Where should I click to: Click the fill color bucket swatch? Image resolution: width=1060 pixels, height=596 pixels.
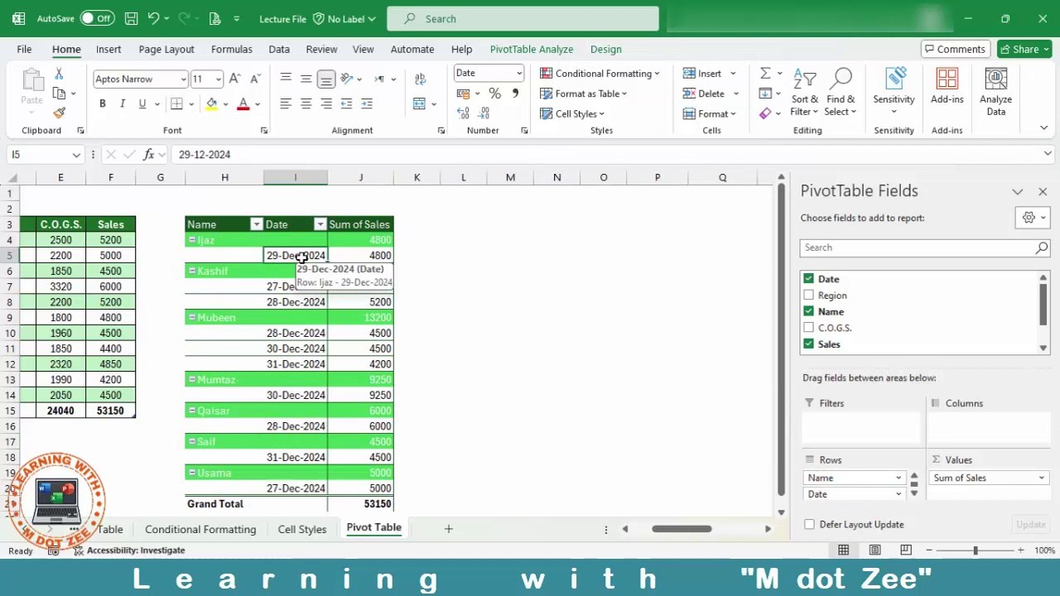pyautogui.click(x=211, y=103)
